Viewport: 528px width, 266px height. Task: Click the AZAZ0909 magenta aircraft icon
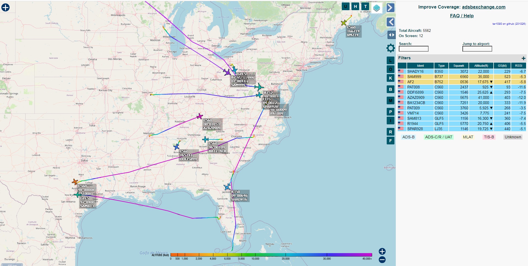[x=200, y=116]
